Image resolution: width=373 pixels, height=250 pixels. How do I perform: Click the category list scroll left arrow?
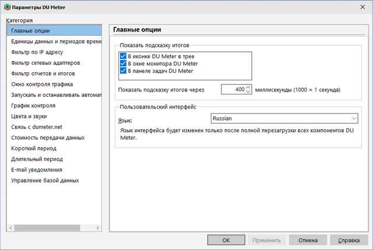point(10,228)
